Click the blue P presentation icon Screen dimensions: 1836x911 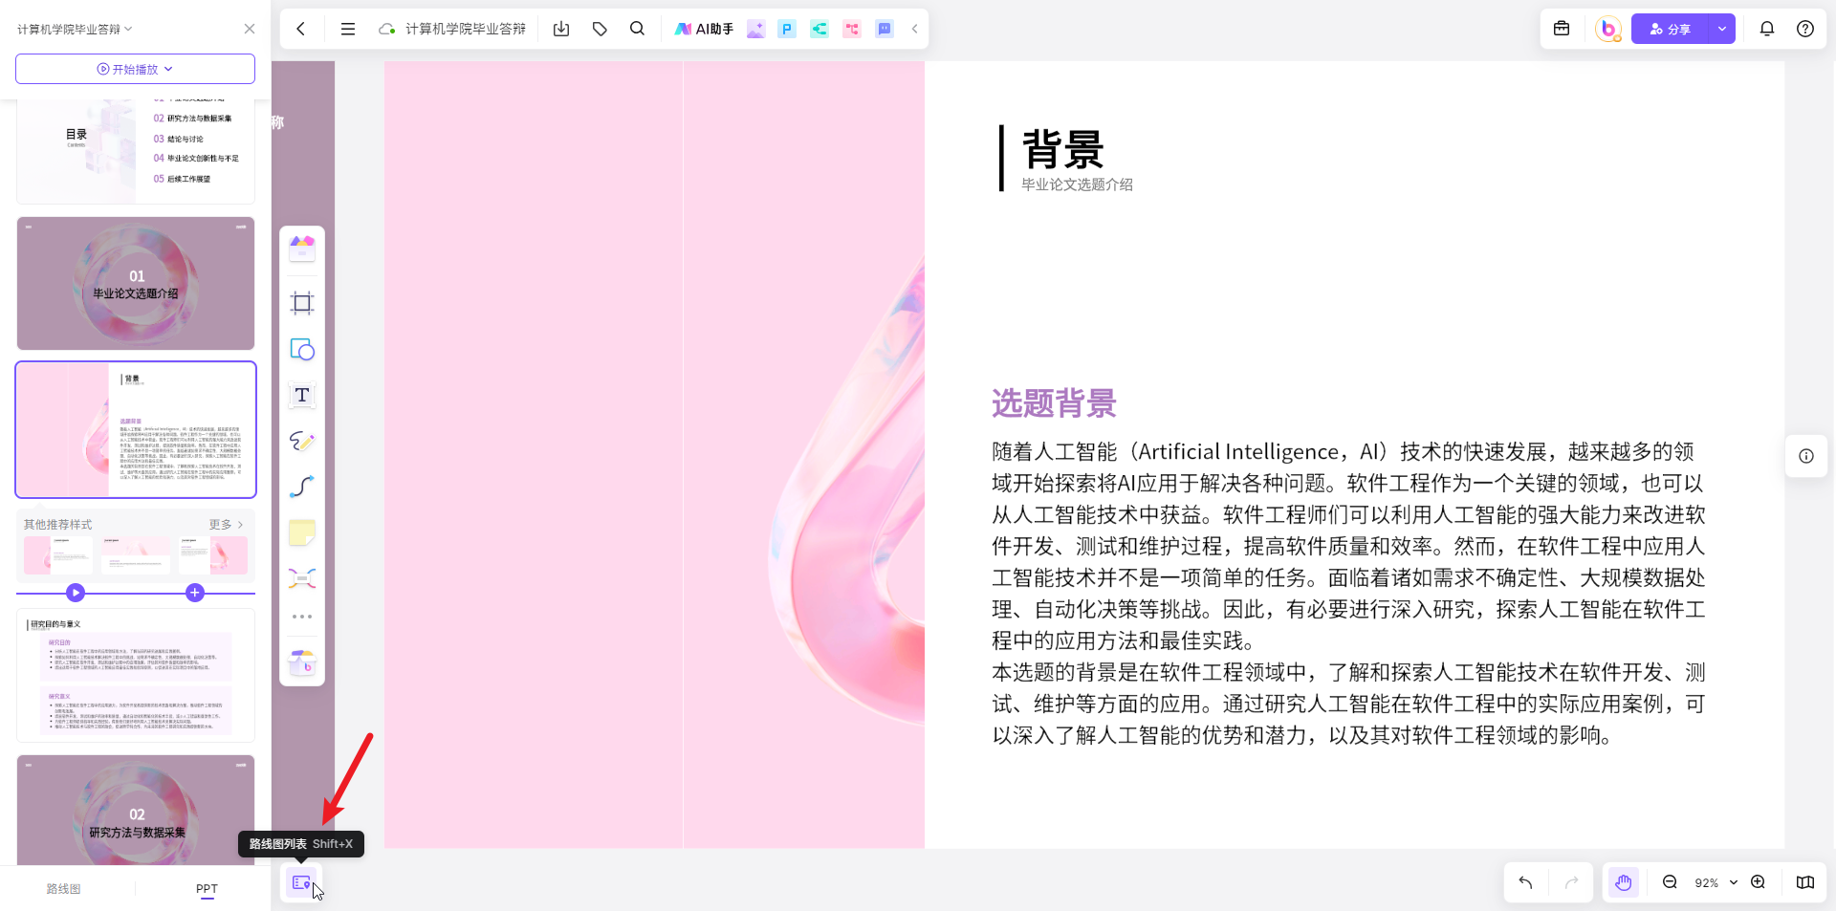787,29
